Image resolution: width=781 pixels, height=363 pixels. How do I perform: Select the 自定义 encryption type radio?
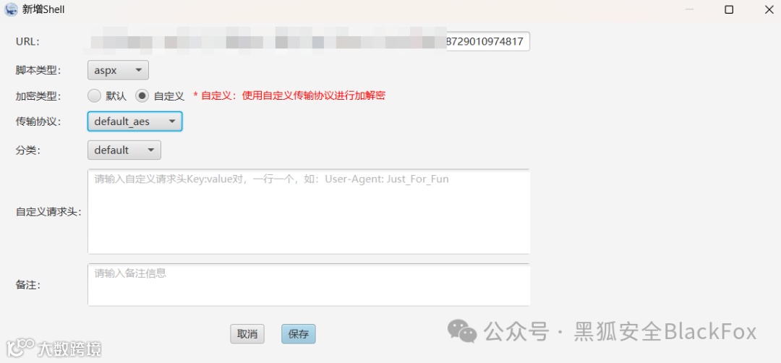(x=142, y=95)
